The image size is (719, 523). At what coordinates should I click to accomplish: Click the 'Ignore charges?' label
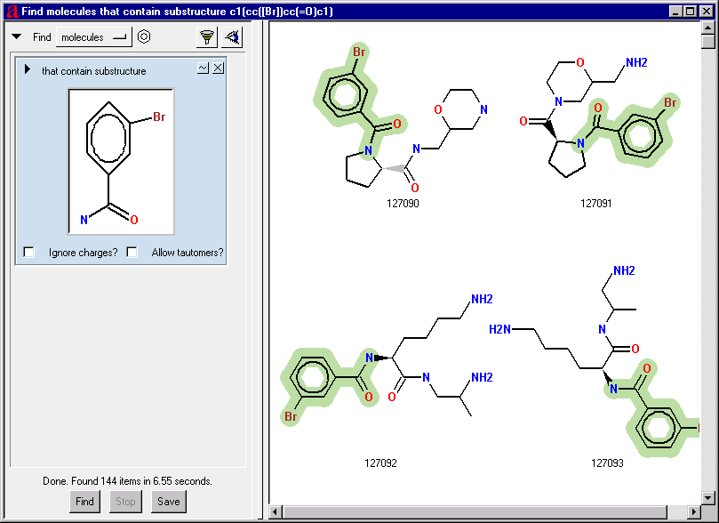point(83,253)
